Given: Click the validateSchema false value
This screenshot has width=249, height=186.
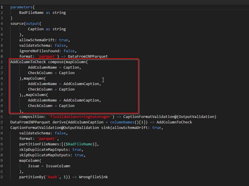Looking at the screenshot, I should tap(60, 45).
